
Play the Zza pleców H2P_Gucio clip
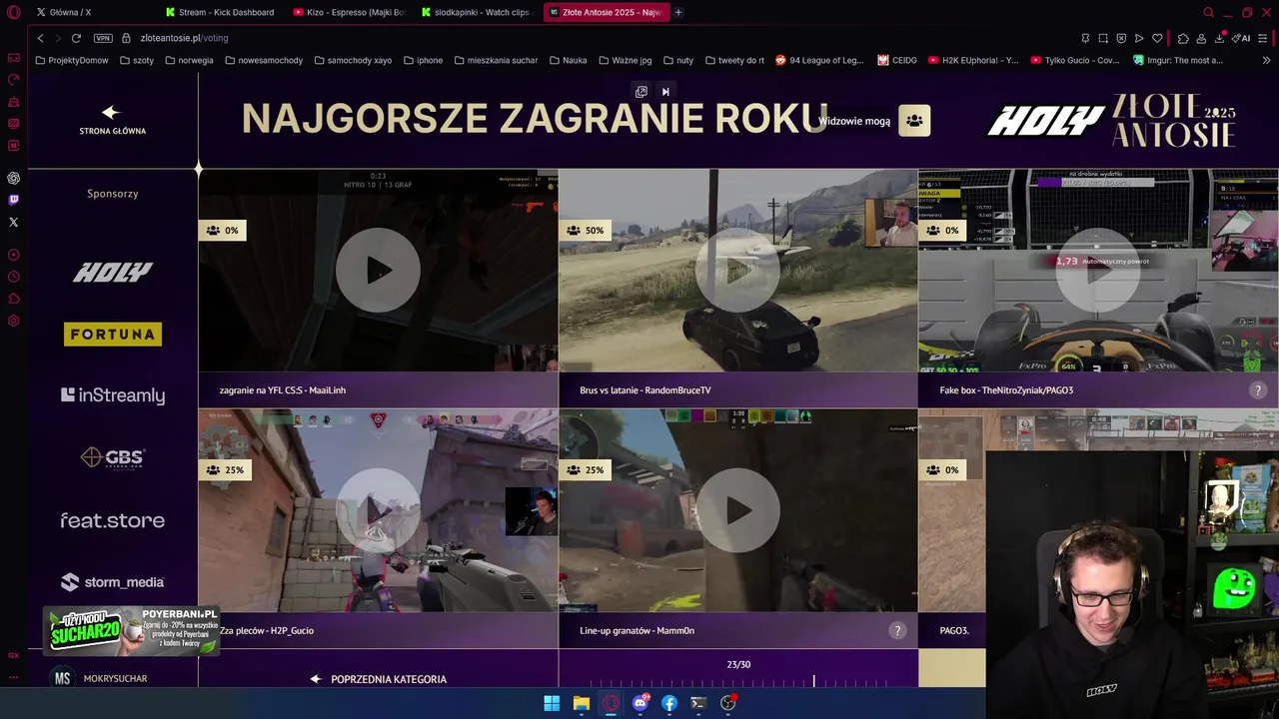pyautogui.click(x=378, y=510)
